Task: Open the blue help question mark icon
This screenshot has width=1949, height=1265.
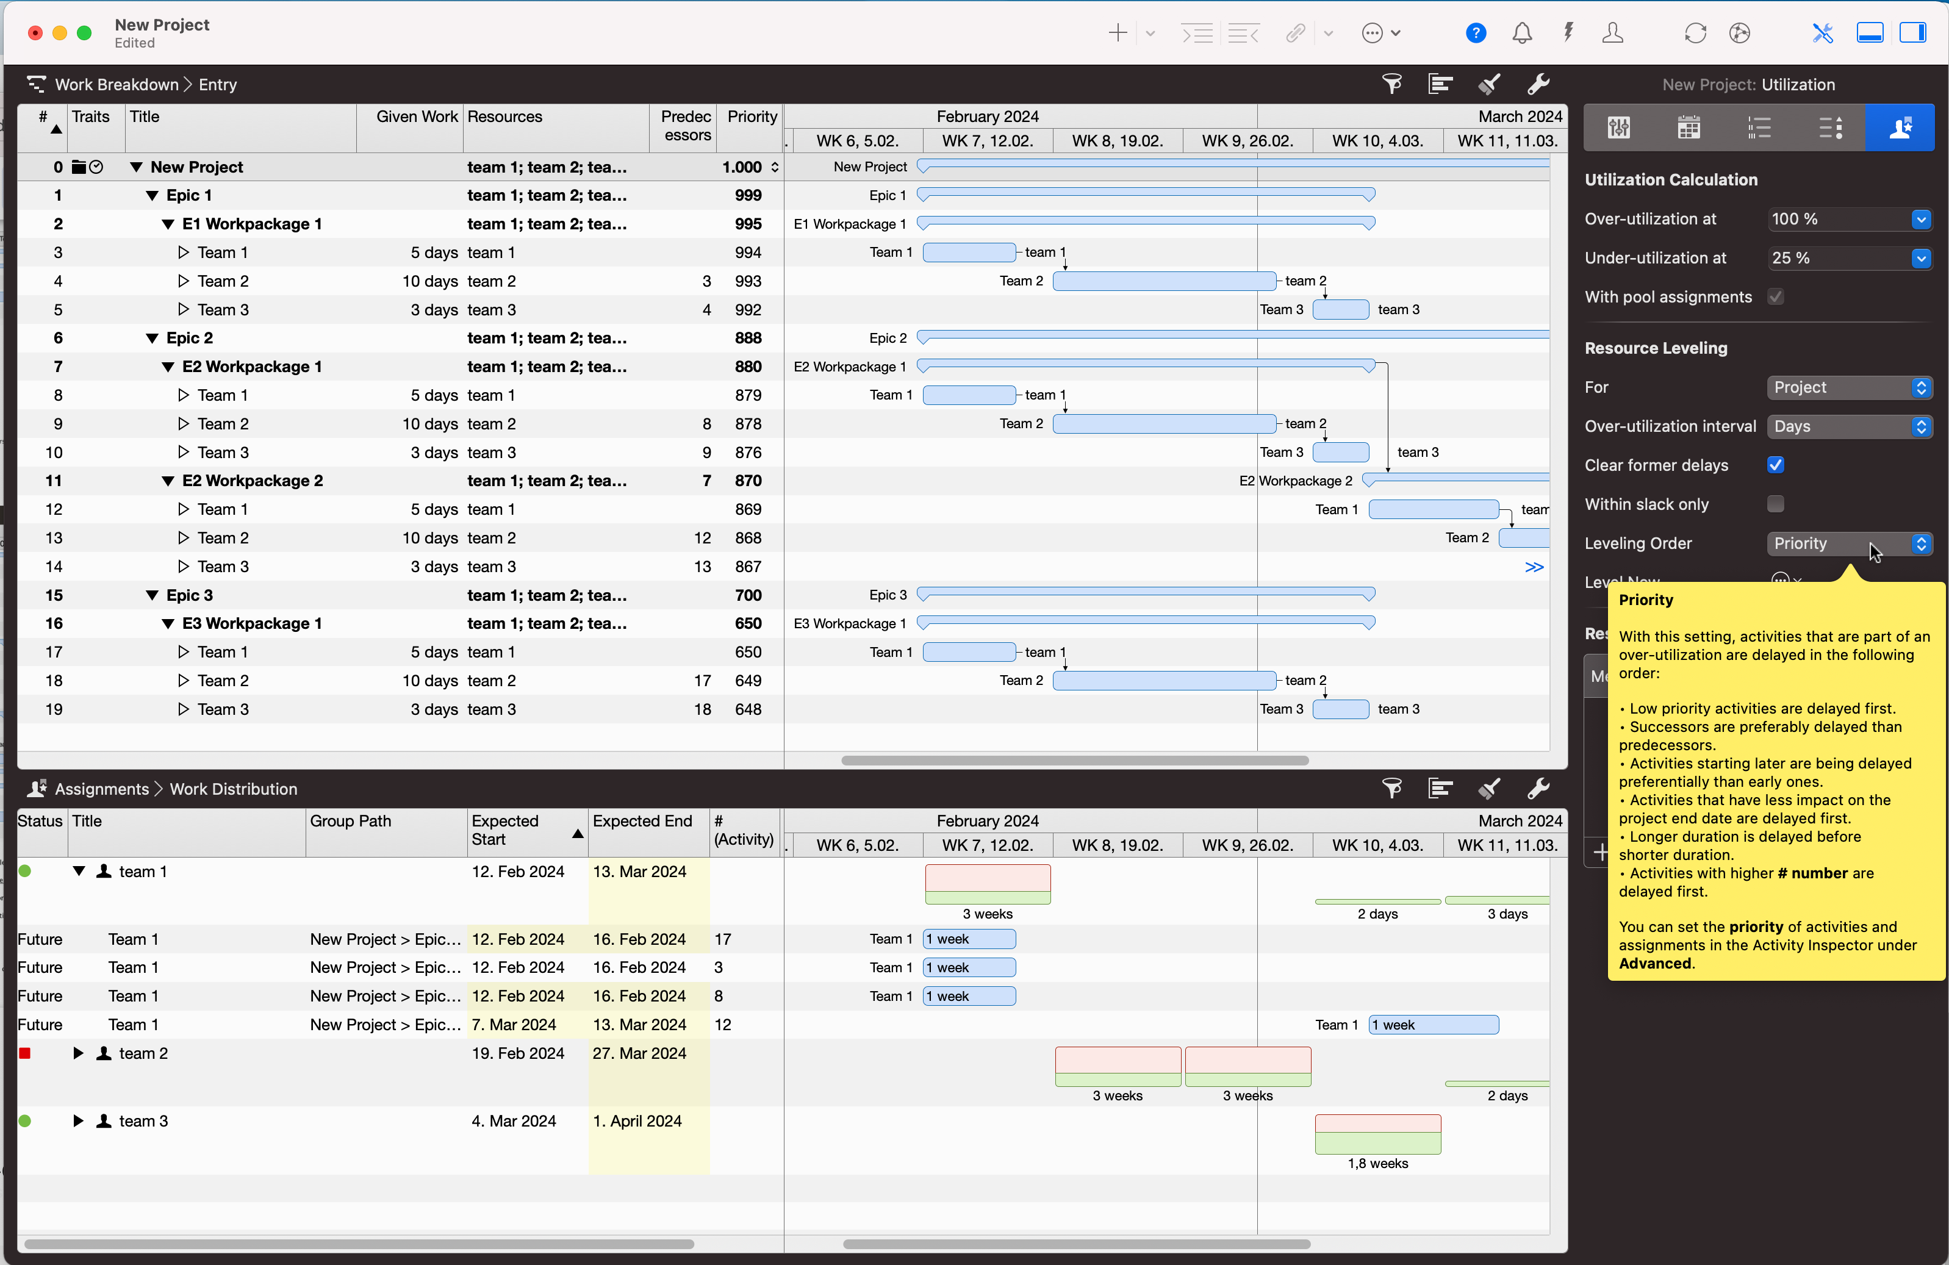Action: click(x=1476, y=33)
